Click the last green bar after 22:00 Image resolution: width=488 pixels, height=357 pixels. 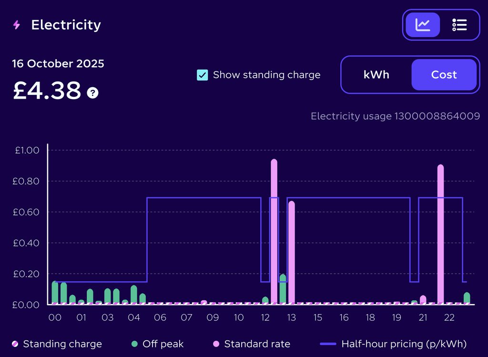tap(467, 298)
